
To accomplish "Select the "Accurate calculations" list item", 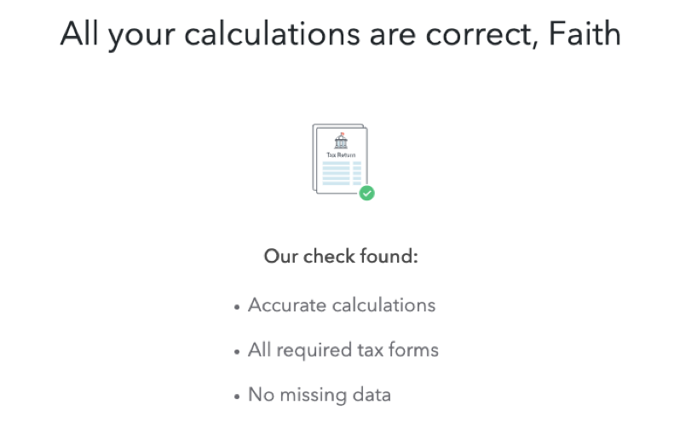I will tap(341, 305).
